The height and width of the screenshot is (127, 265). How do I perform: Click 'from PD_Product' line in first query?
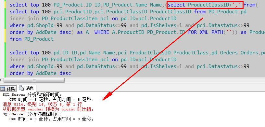pos(32,39)
